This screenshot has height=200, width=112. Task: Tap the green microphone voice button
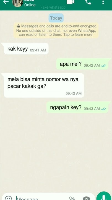(x=104, y=196)
